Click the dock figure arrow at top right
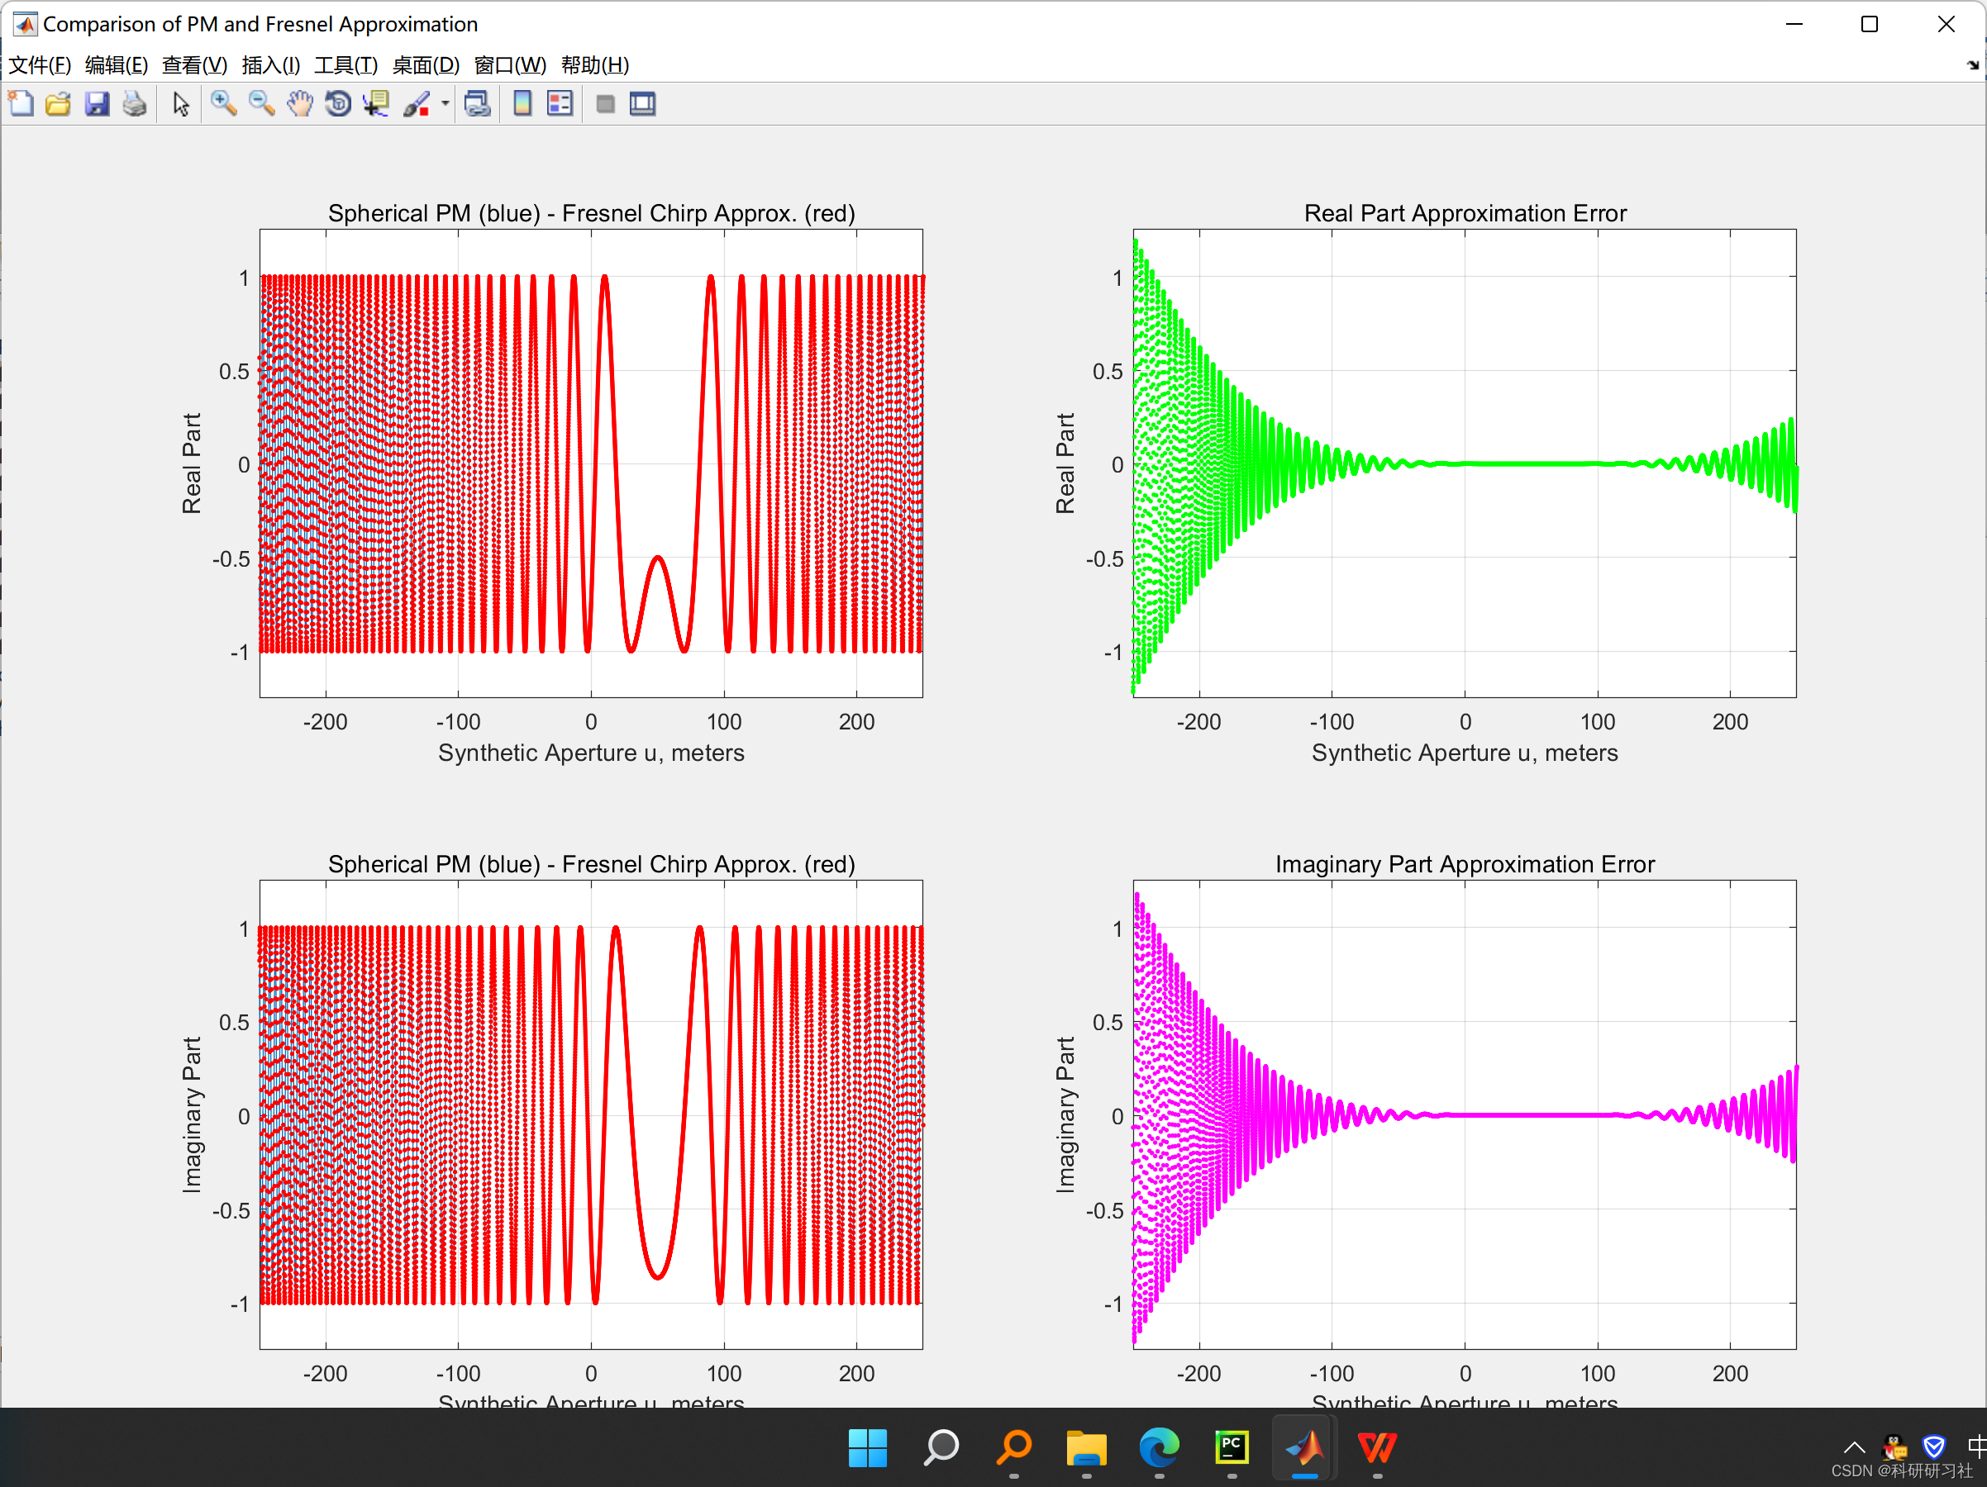The height and width of the screenshot is (1487, 1987). [1972, 64]
